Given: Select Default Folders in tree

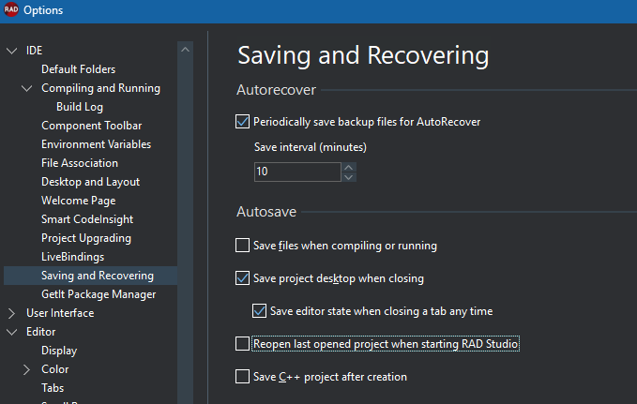Looking at the screenshot, I should tap(79, 69).
